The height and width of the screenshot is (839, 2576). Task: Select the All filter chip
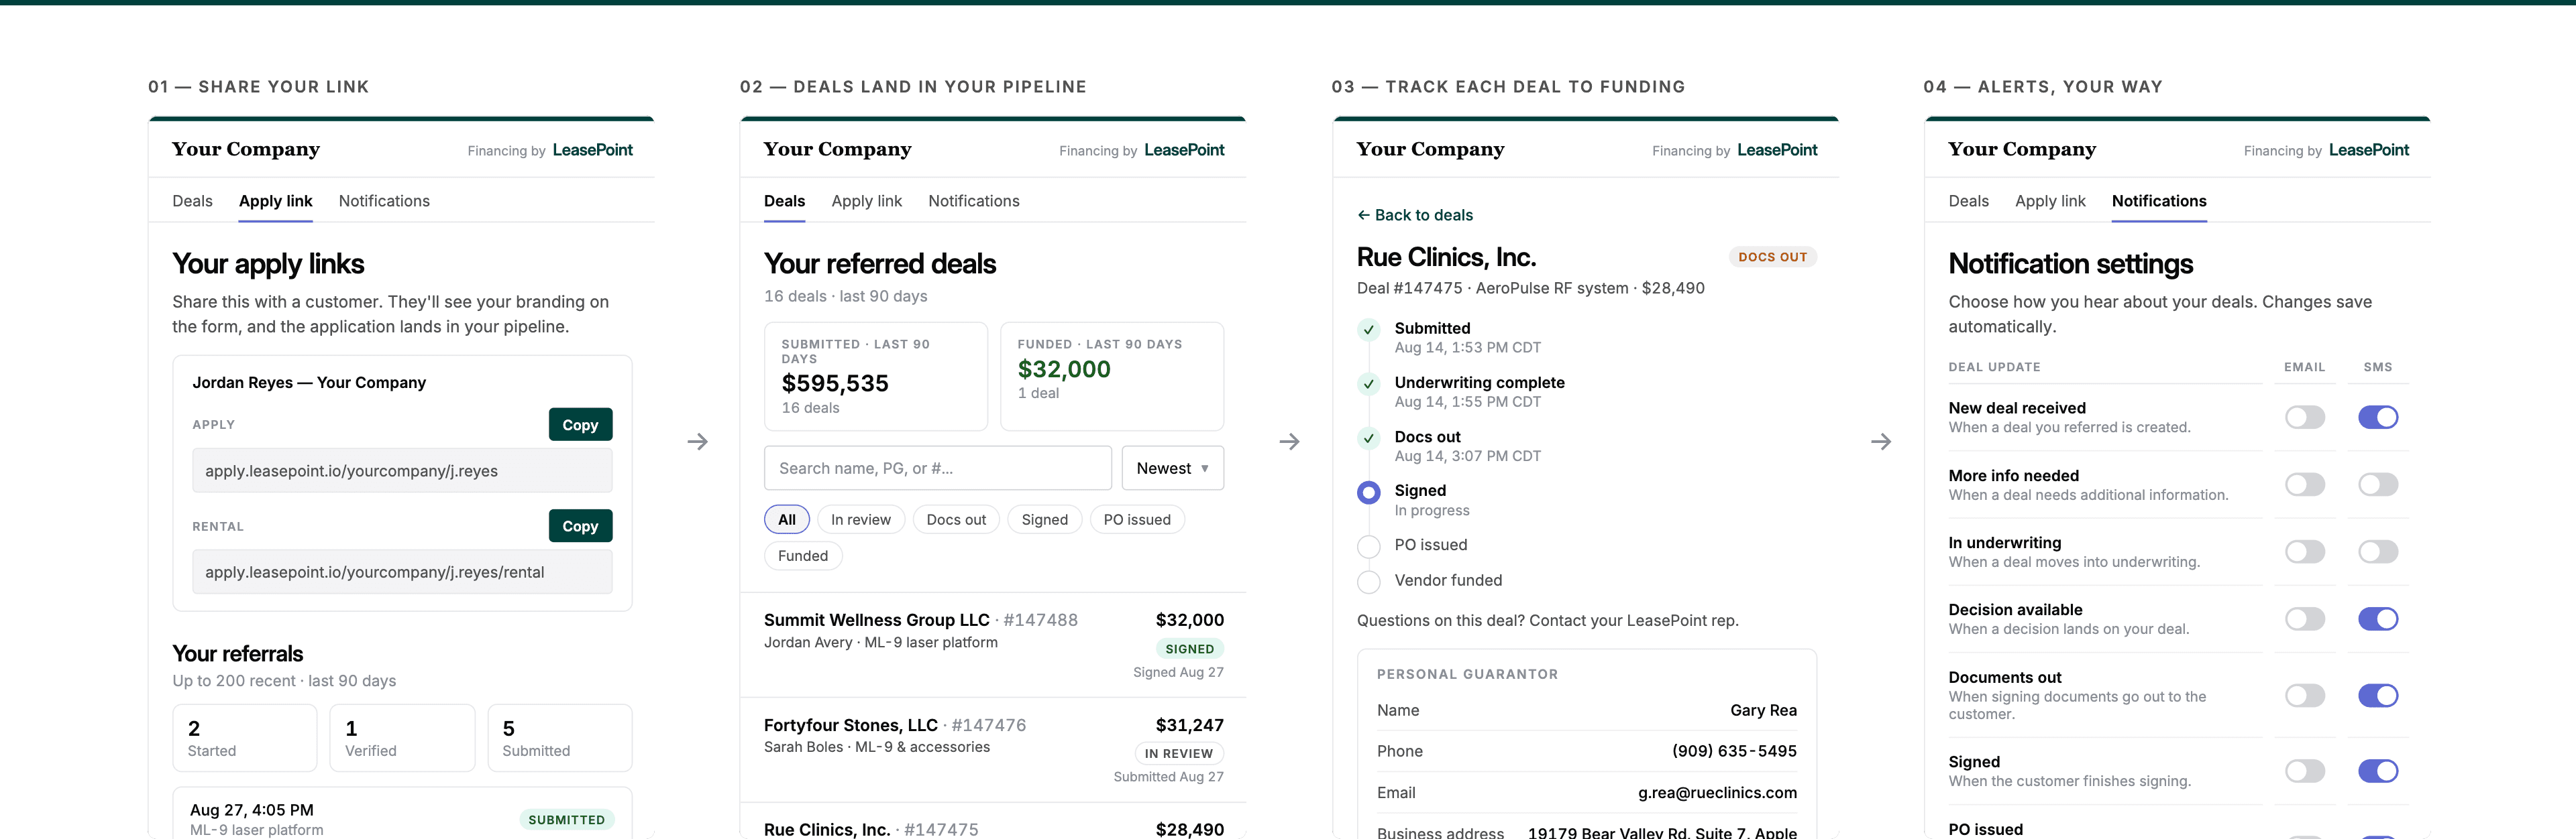tap(787, 519)
